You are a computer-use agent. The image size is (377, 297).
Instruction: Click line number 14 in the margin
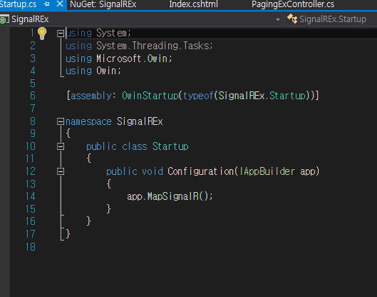pyautogui.click(x=31, y=196)
